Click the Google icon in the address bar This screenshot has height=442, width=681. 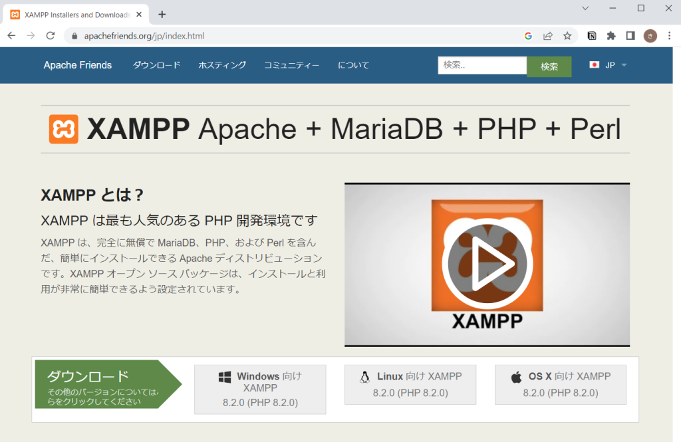point(528,36)
